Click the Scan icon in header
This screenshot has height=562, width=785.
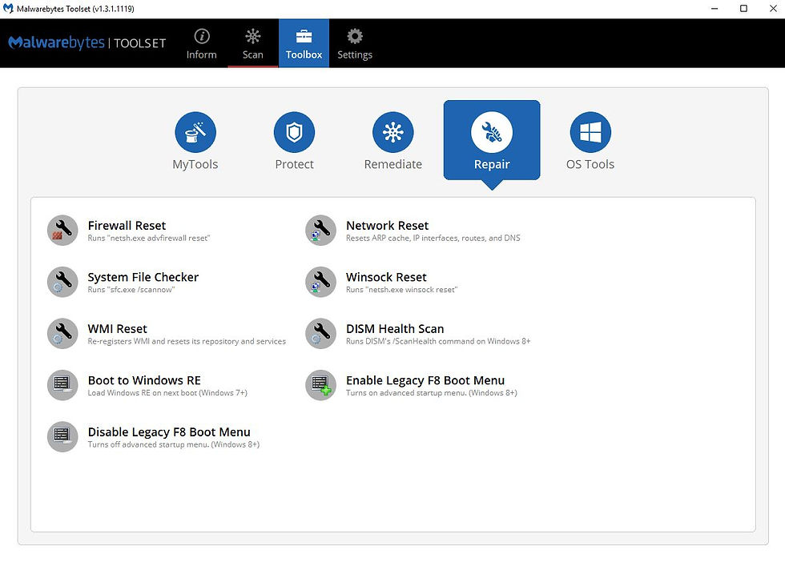click(x=253, y=36)
